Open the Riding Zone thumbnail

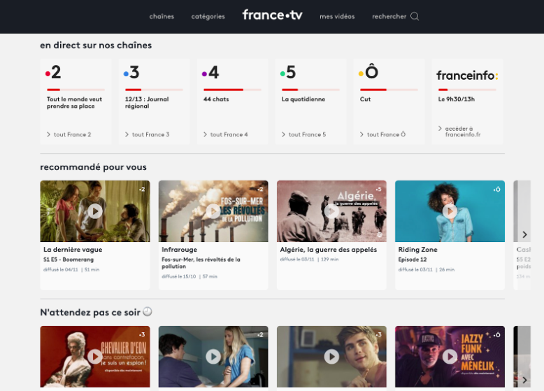450,211
